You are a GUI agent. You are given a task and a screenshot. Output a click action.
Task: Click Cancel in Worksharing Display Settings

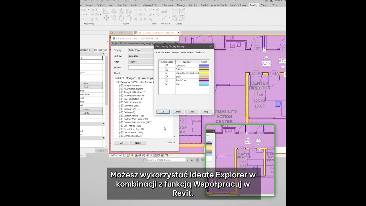tap(178, 112)
